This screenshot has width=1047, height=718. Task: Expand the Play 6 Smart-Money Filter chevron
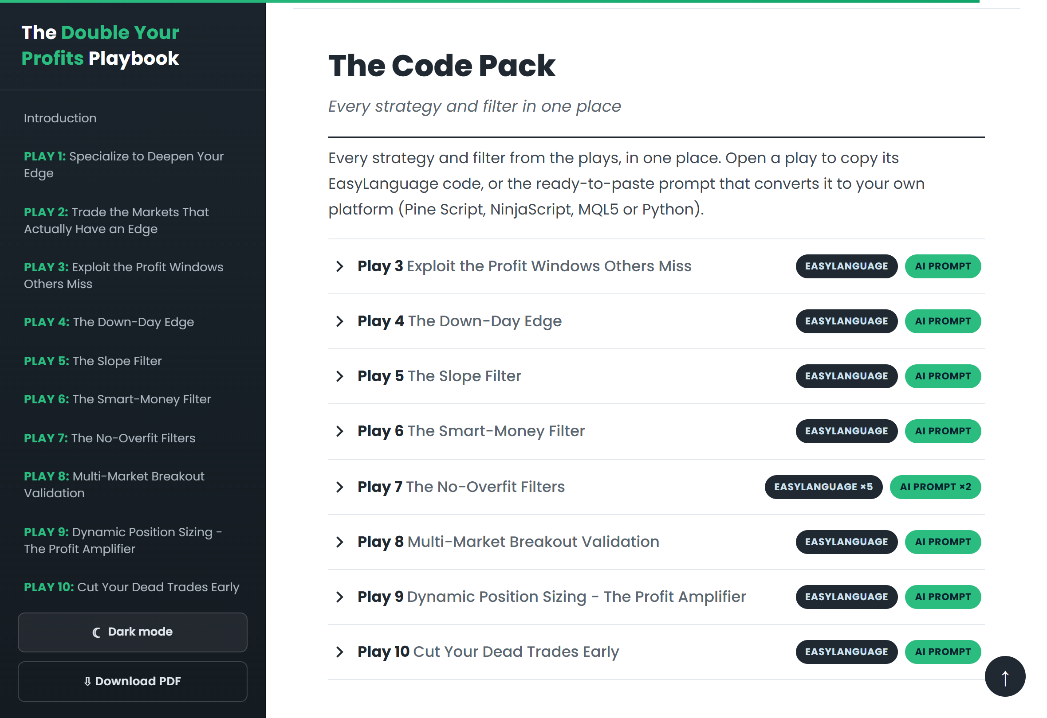tap(340, 431)
